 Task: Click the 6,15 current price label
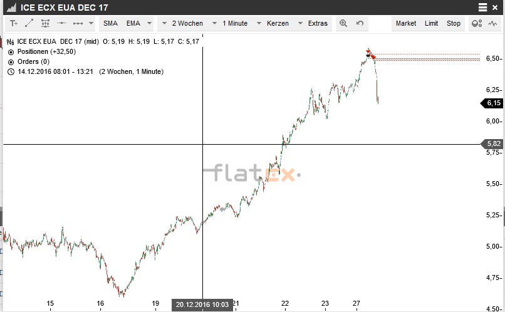[491, 103]
